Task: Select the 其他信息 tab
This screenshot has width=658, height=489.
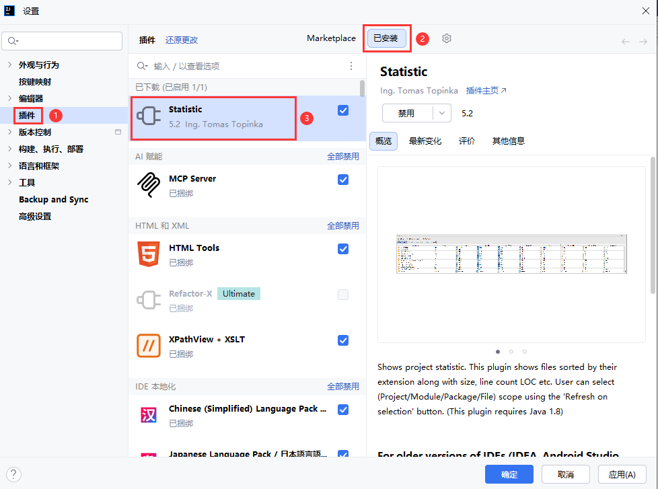Action: (x=508, y=141)
